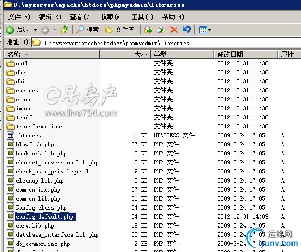The image size is (301, 252).
Task: Open the Back history dropdown arrow
Action: click(x=35, y=30)
